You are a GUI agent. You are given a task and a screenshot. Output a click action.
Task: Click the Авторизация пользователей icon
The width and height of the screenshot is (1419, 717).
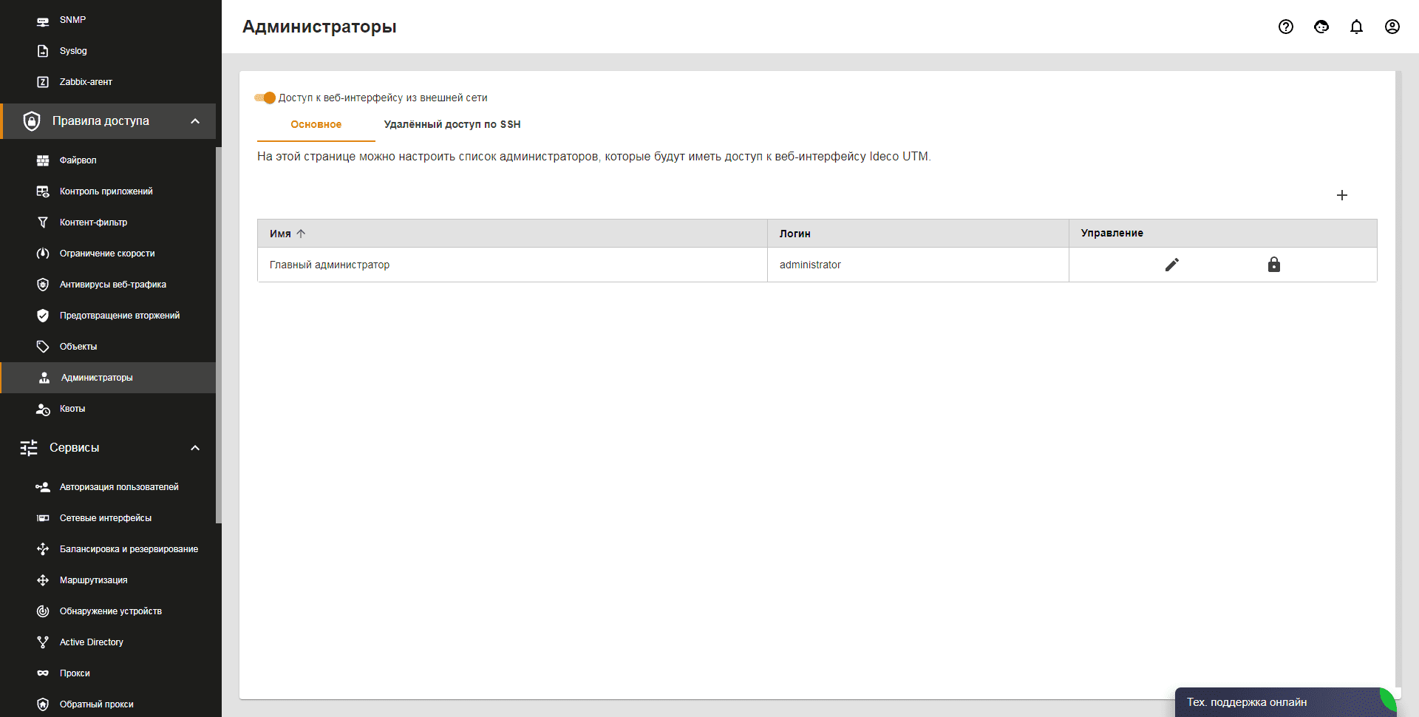pyautogui.click(x=43, y=487)
